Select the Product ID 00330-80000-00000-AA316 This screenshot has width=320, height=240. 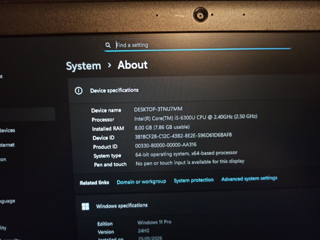[166, 145]
